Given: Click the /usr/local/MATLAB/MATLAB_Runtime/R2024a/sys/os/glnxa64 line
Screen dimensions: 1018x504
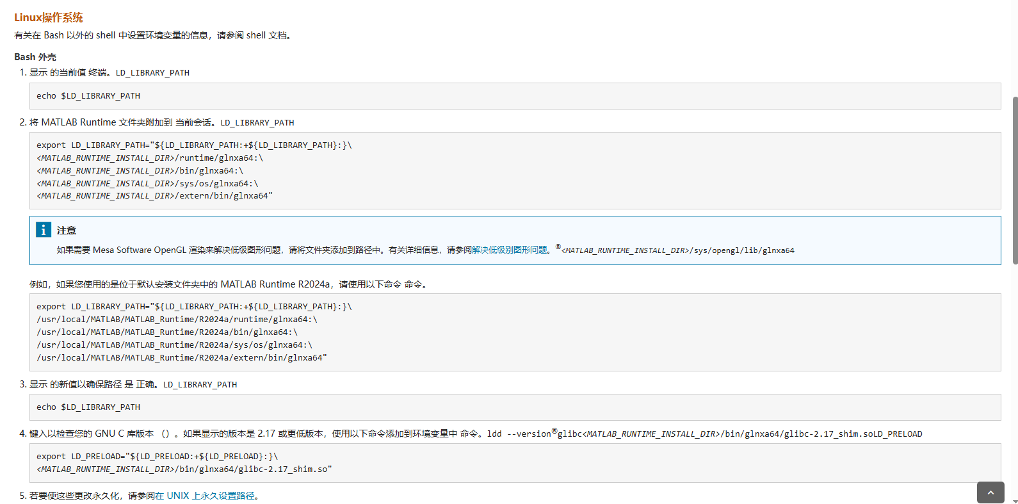Looking at the screenshot, I should coord(174,345).
